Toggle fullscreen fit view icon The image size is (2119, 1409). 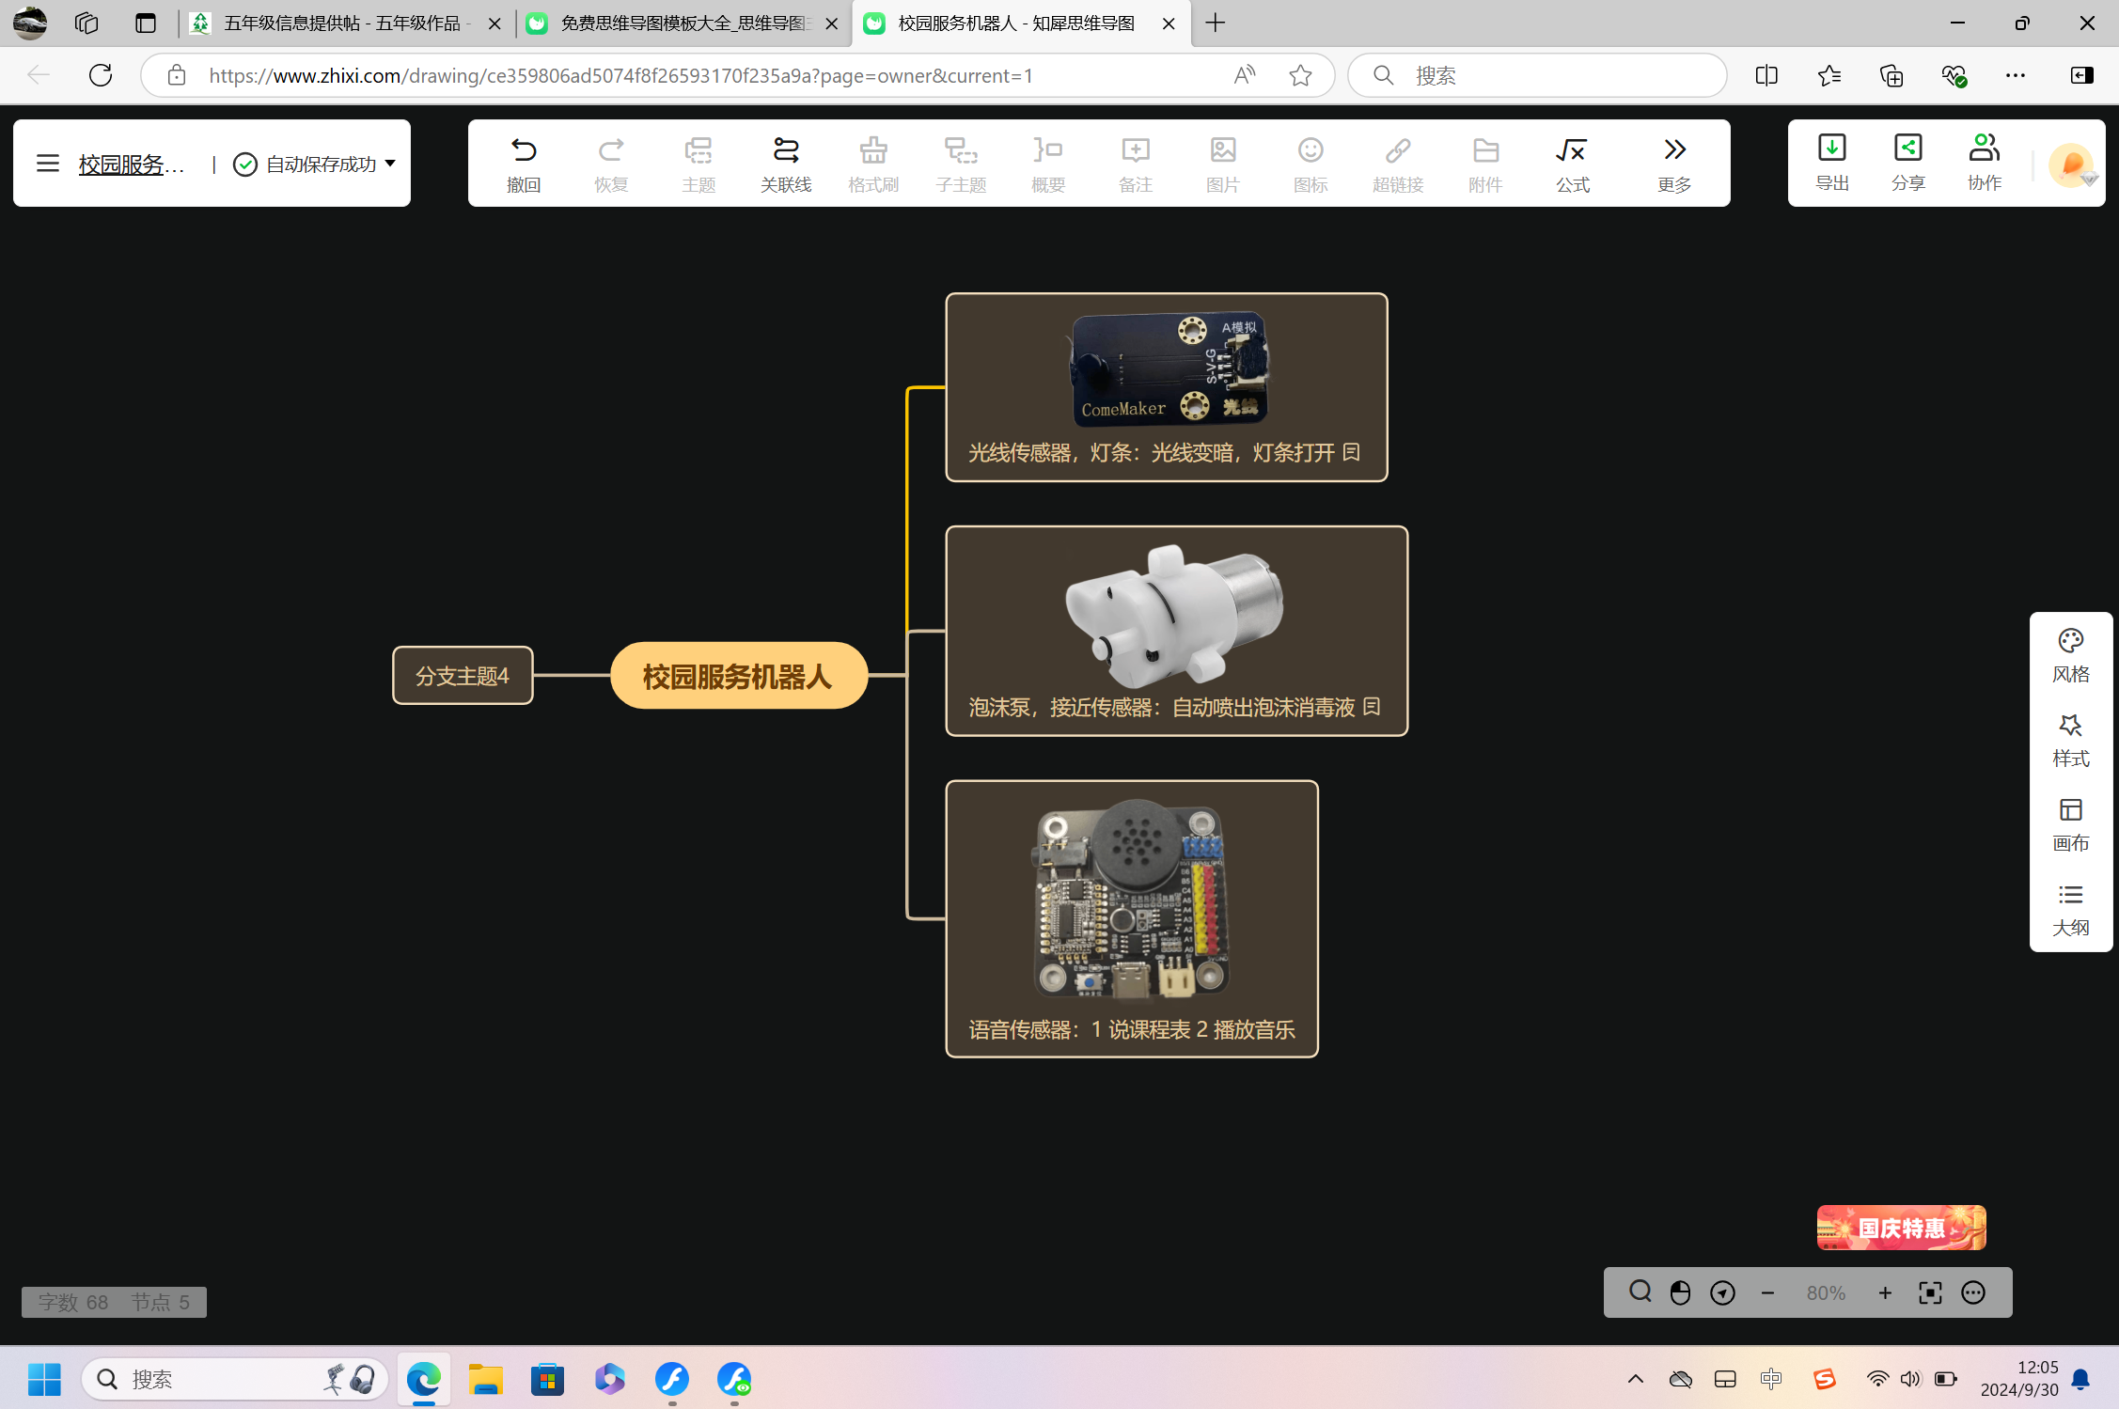[1930, 1293]
